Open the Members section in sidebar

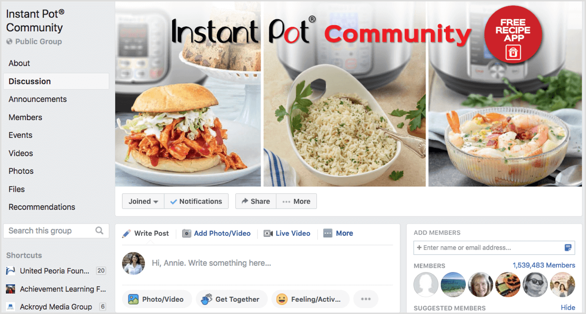pyautogui.click(x=25, y=117)
